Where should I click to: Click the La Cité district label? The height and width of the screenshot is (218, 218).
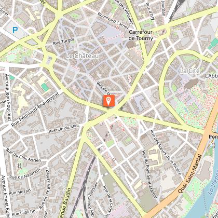point(190,71)
